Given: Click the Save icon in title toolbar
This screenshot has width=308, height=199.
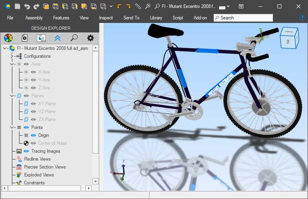Looking at the screenshot, I should pyautogui.click(x=17, y=6).
